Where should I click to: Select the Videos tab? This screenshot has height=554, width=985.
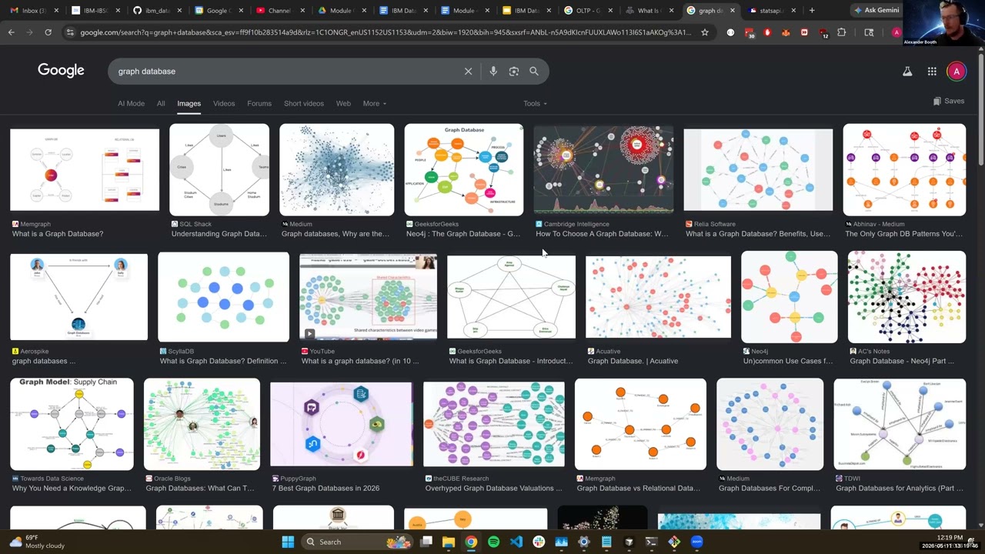tap(224, 103)
